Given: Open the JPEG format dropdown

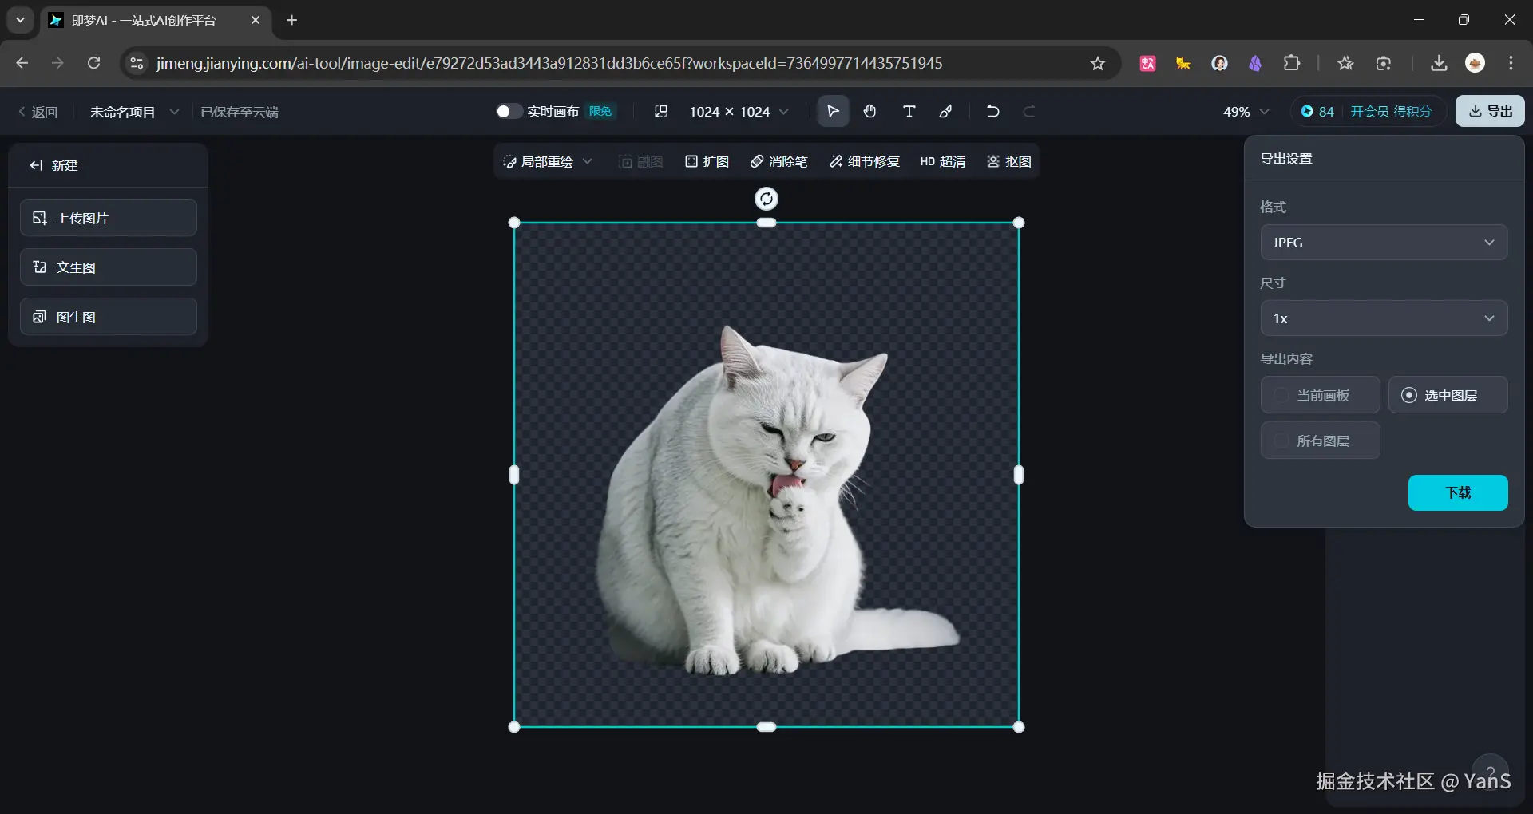Looking at the screenshot, I should [1383, 242].
